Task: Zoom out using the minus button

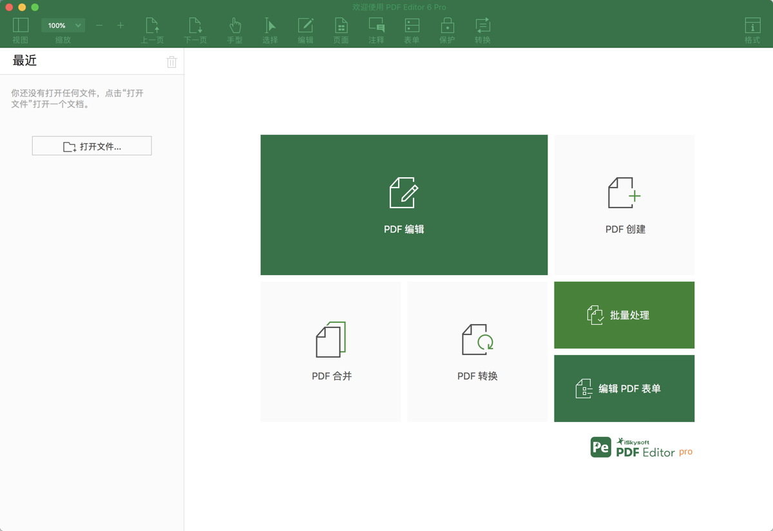Action: pyautogui.click(x=99, y=26)
